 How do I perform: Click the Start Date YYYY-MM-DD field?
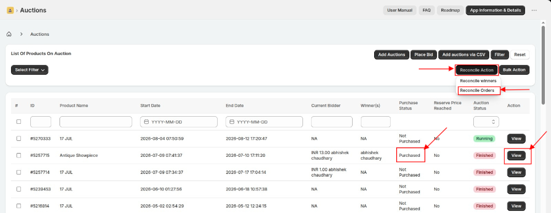point(179,122)
